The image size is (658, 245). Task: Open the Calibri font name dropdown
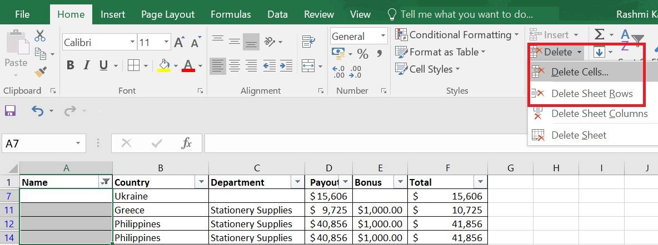(132, 42)
